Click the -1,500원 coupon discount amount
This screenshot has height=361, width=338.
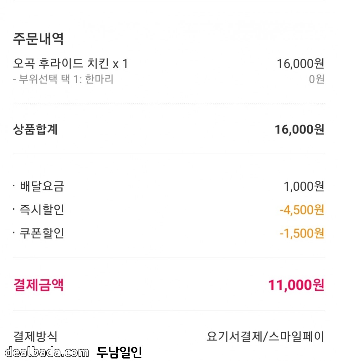(x=301, y=233)
